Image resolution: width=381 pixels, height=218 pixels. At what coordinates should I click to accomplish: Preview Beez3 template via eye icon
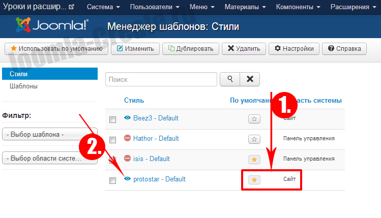coord(128,118)
